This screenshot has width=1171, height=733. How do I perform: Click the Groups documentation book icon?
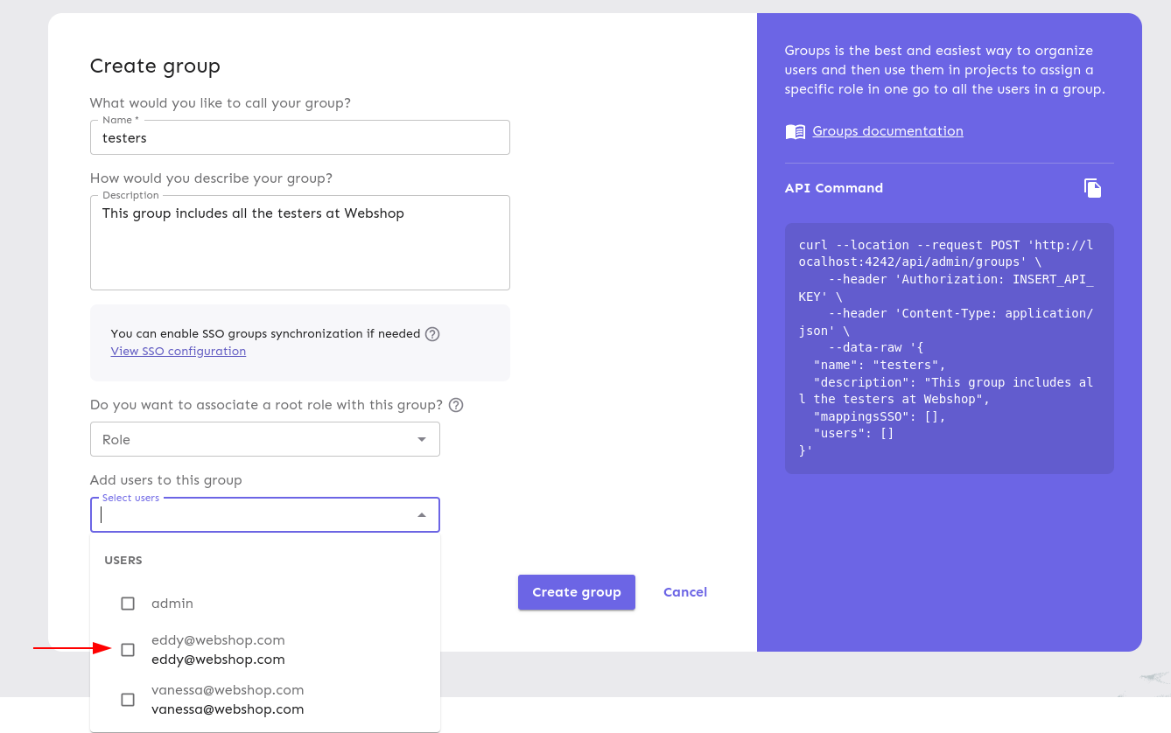coord(795,132)
